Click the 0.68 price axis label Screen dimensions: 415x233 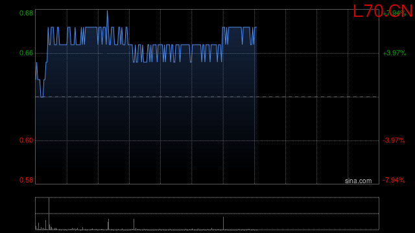[26, 13]
